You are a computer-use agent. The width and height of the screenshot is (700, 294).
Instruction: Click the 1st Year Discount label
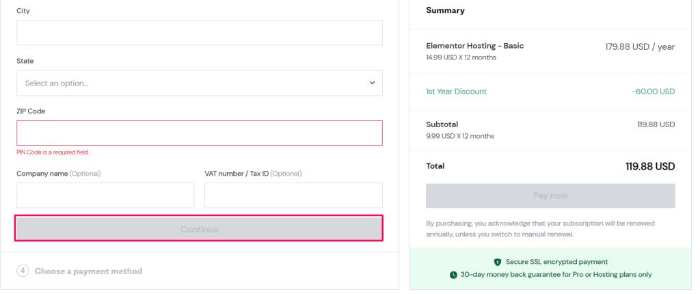456,92
